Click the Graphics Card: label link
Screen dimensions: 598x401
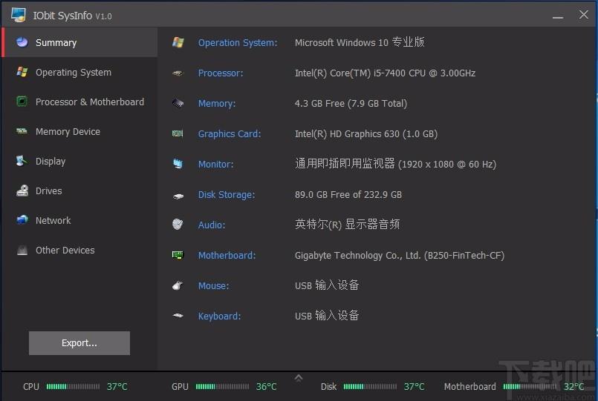[230, 134]
